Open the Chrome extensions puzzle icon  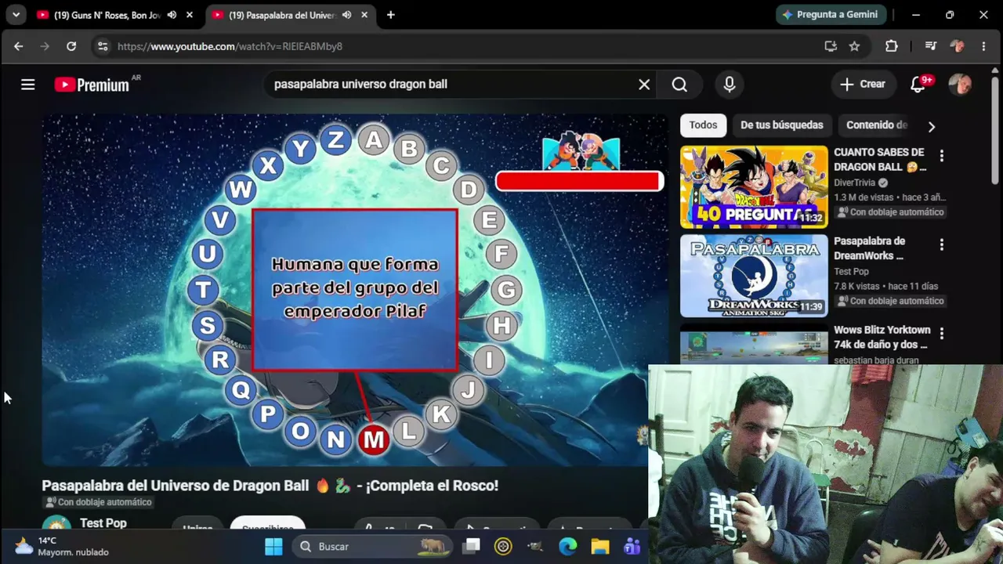pyautogui.click(x=892, y=46)
